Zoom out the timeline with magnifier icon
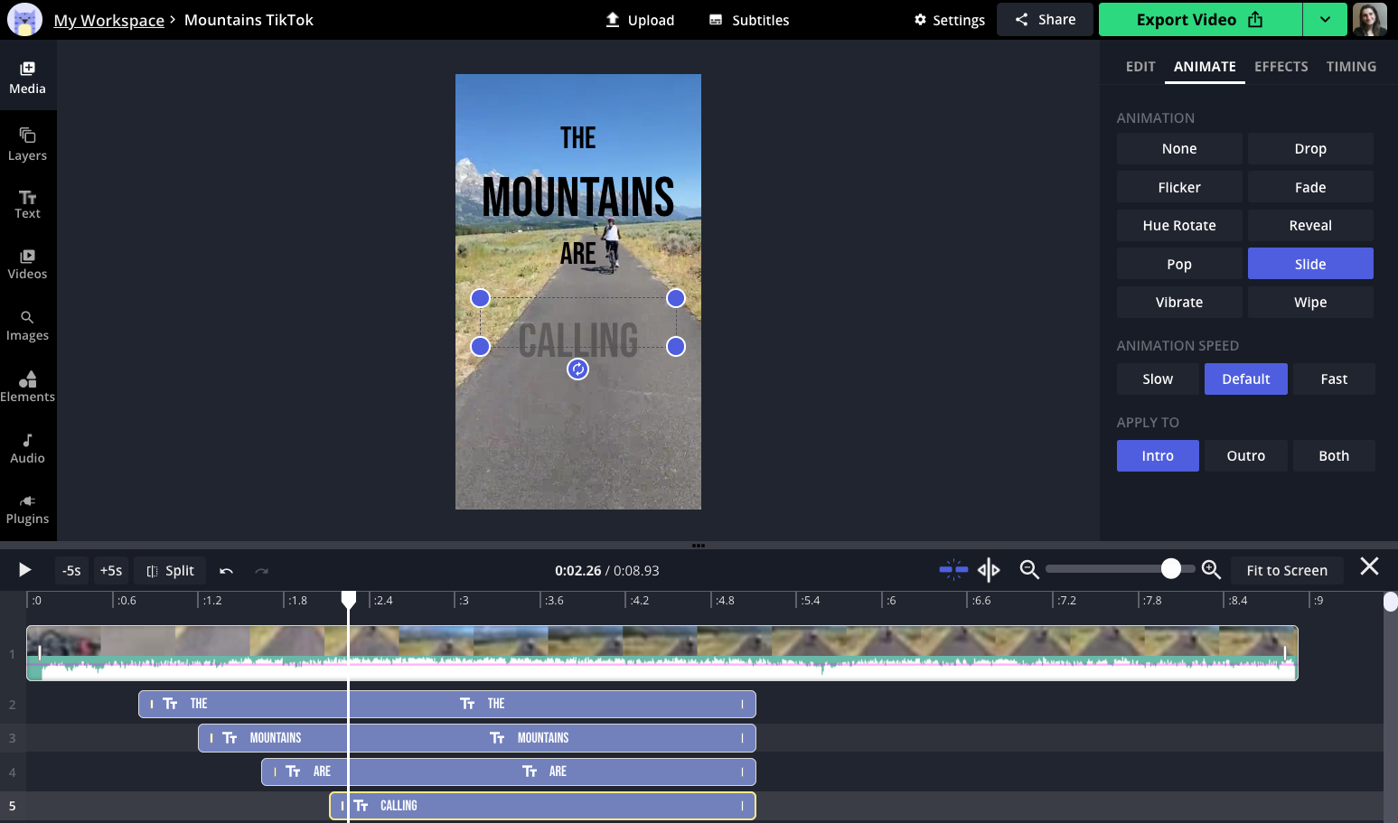This screenshot has width=1398, height=823. [x=1028, y=569]
